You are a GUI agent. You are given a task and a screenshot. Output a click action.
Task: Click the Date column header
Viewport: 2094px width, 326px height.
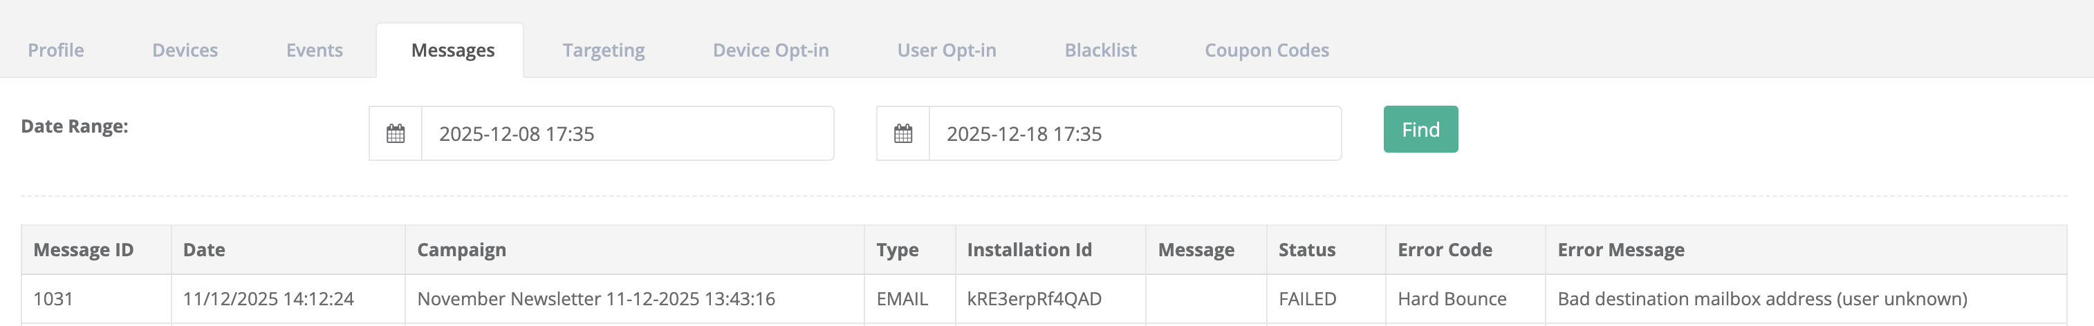click(204, 250)
